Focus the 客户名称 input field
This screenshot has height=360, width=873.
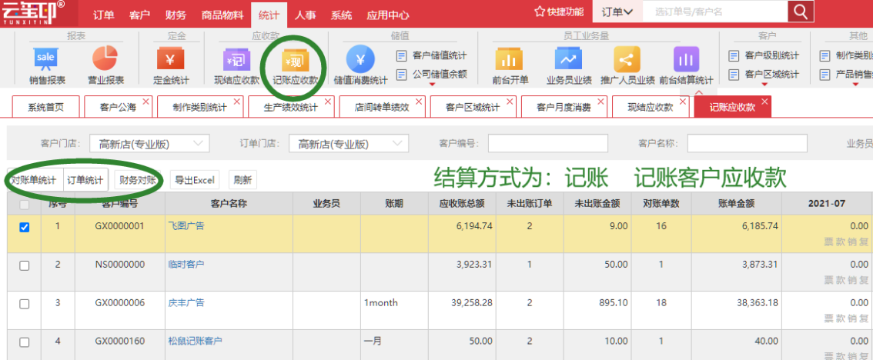pyautogui.click(x=748, y=144)
